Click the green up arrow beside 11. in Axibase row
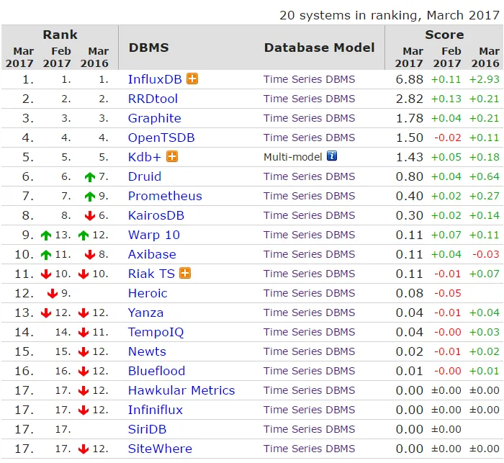Screen dimensions: 504x463 tap(46, 255)
